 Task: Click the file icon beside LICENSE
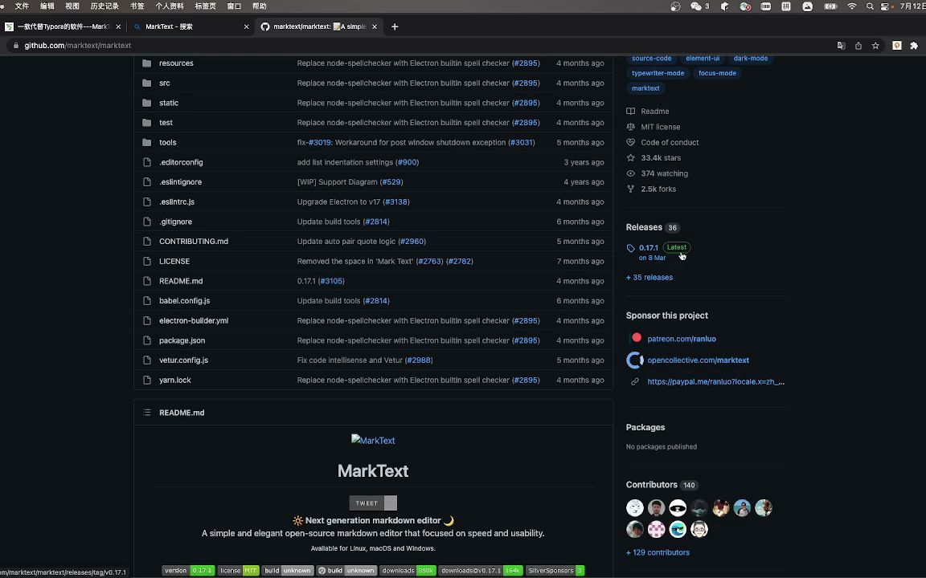pos(147,261)
